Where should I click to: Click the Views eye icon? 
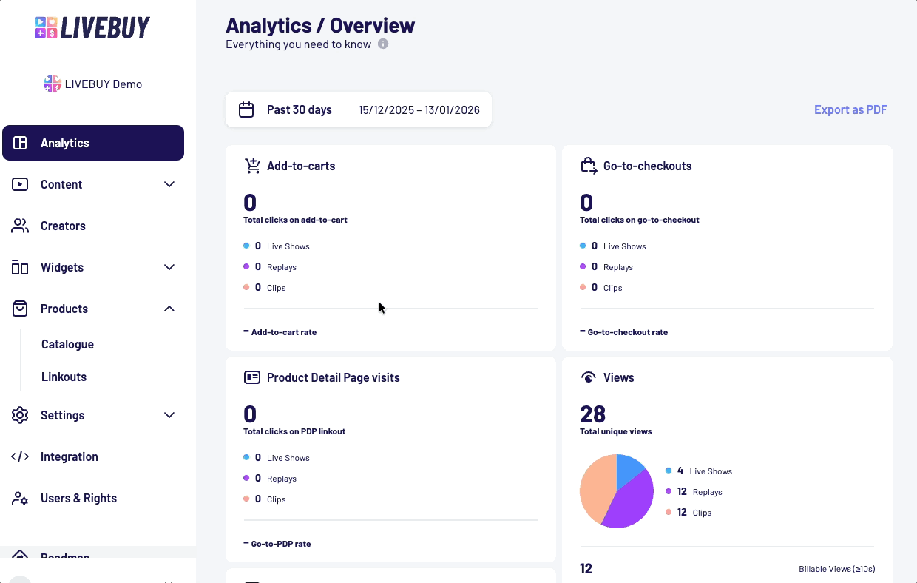click(589, 377)
